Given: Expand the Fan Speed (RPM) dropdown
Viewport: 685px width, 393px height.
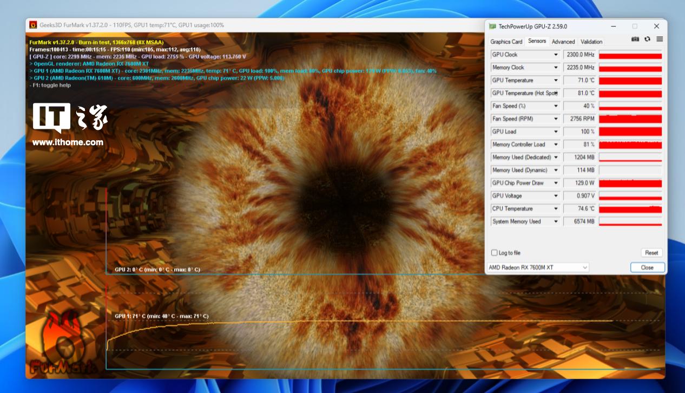Looking at the screenshot, I should (556, 119).
